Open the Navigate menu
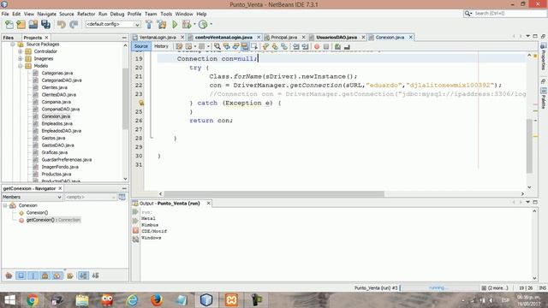The height and width of the screenshot is (308, 548). [47, 14]
